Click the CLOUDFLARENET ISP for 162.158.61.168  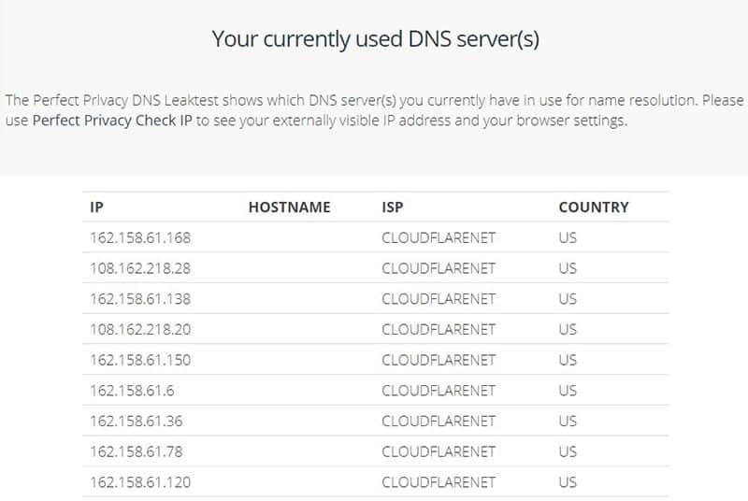click(439, 237)
